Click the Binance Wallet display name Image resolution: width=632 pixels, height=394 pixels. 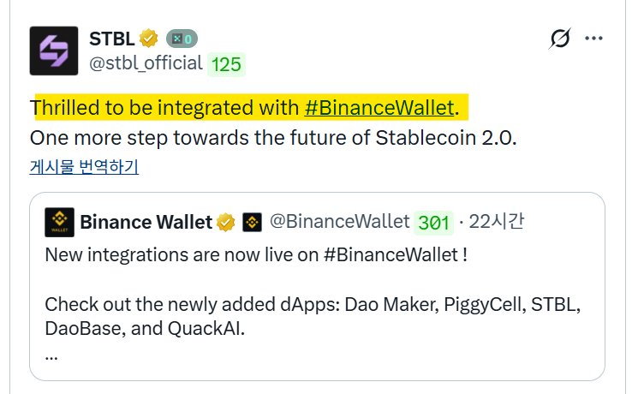coord(146,222)
